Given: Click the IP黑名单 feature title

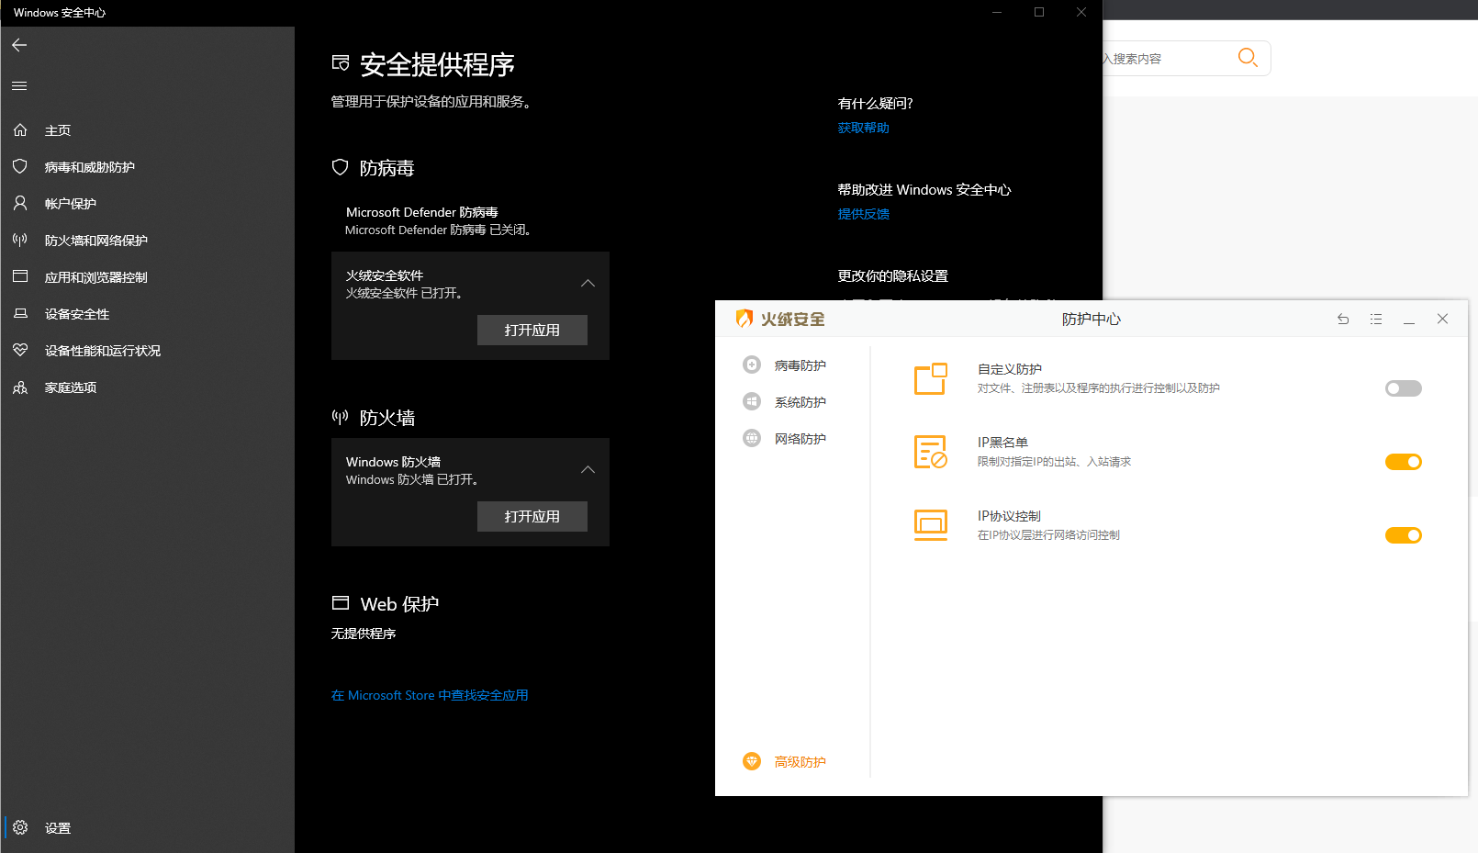Looking at the screenshot, I should tap(1002, 443).
